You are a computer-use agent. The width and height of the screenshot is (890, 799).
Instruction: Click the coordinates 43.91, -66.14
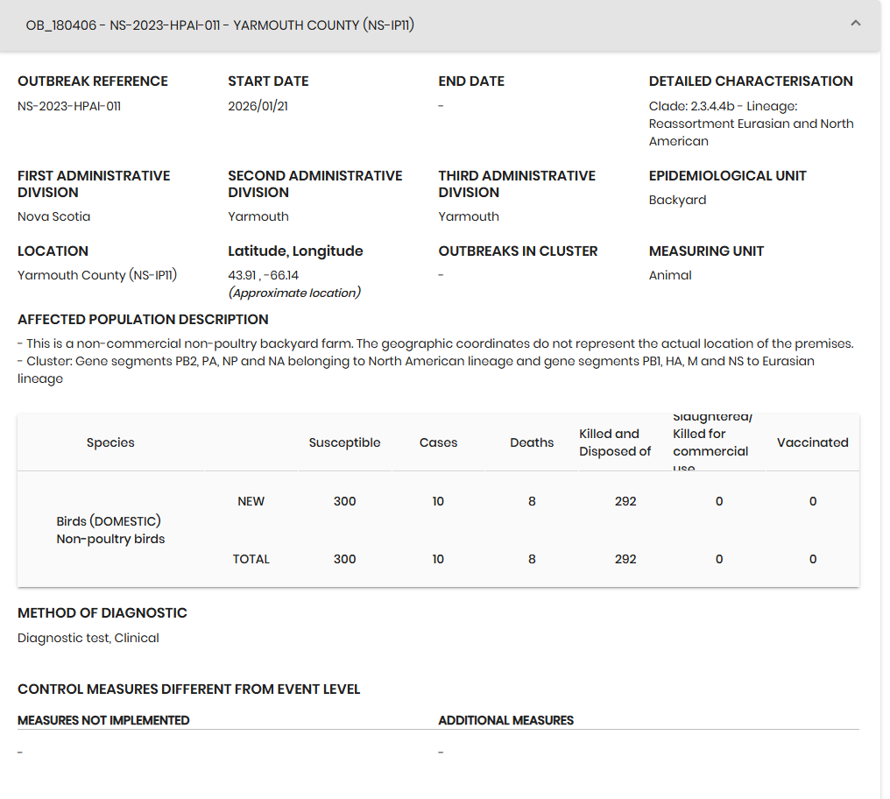(x=263, y=275)
